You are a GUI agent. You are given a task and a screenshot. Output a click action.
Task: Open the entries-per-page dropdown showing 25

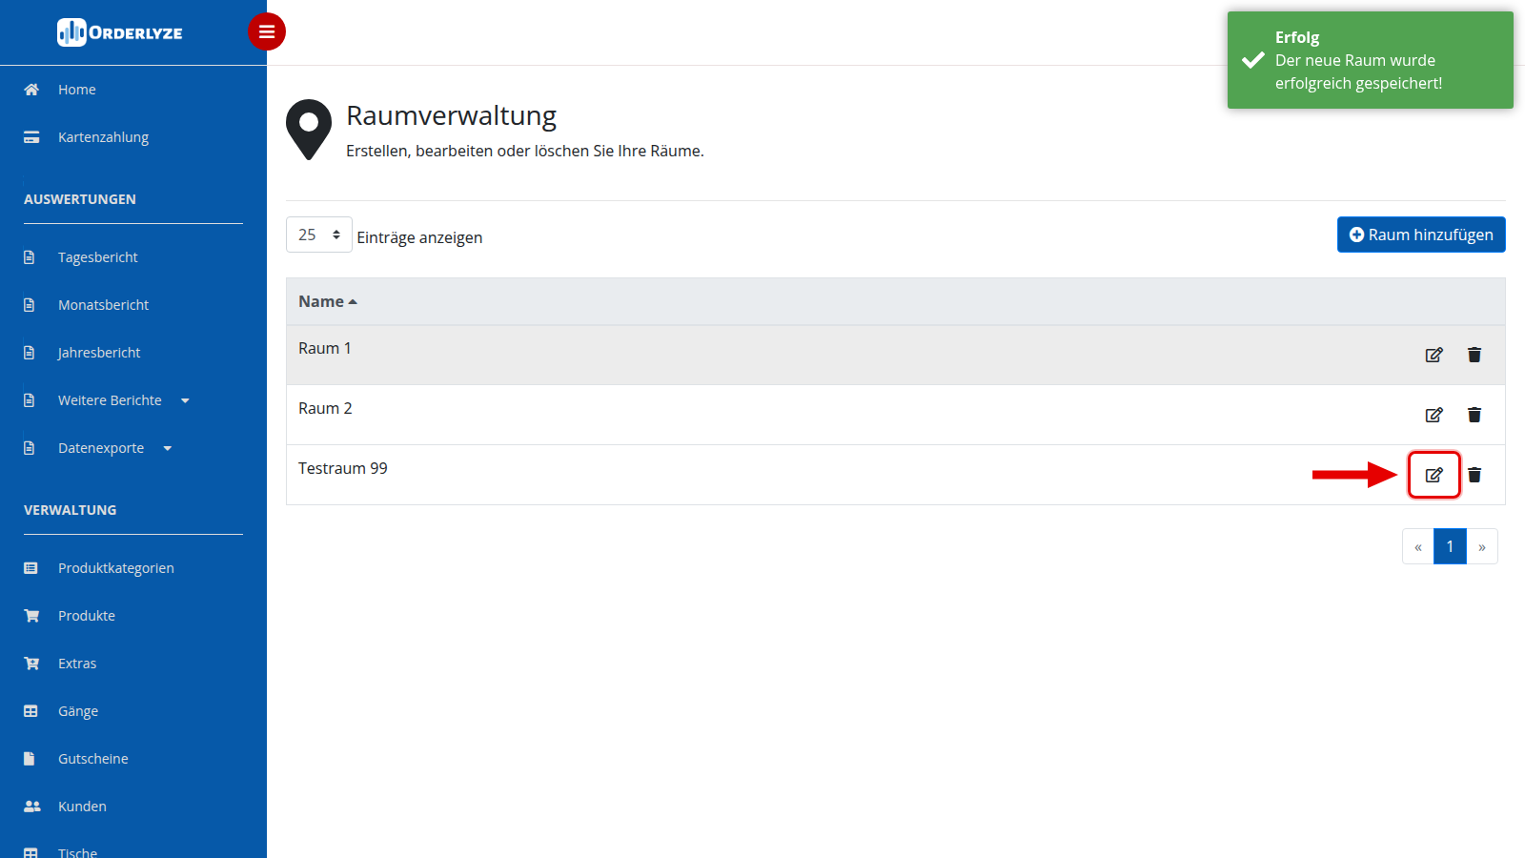319,235
